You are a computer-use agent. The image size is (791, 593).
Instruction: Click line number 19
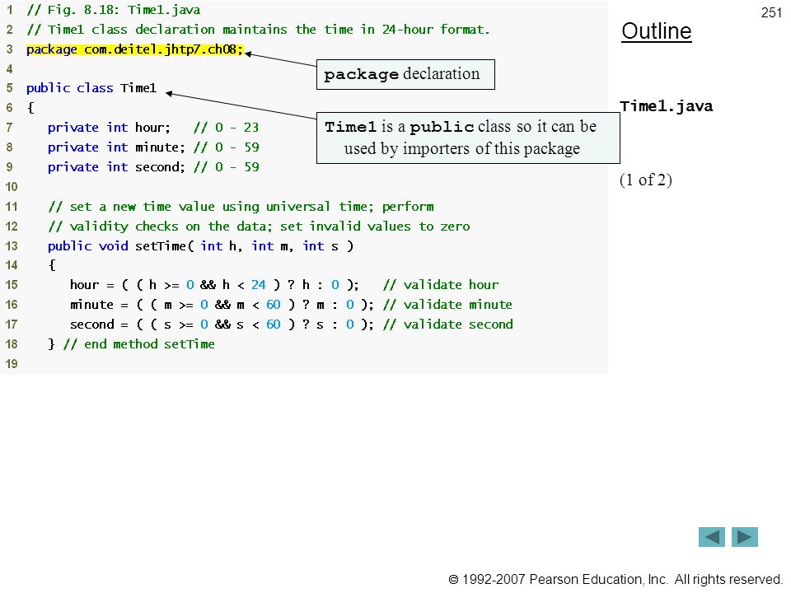11,364
